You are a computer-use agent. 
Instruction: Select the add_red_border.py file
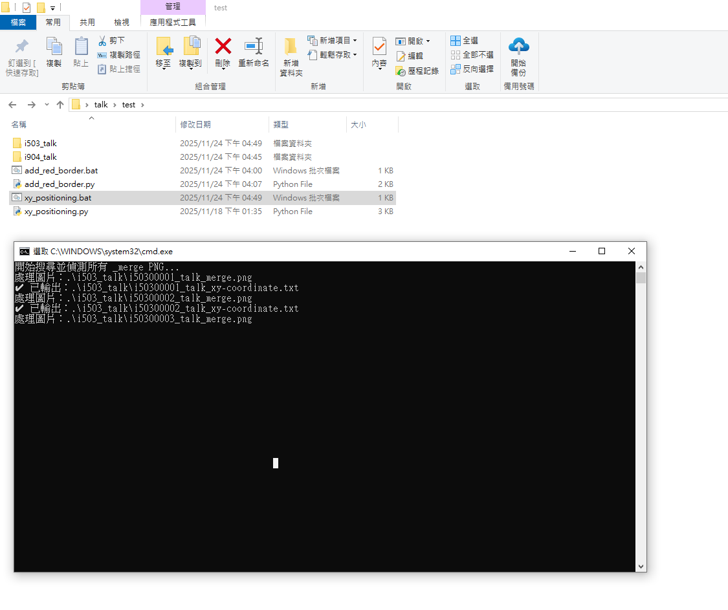pos(60,184)
